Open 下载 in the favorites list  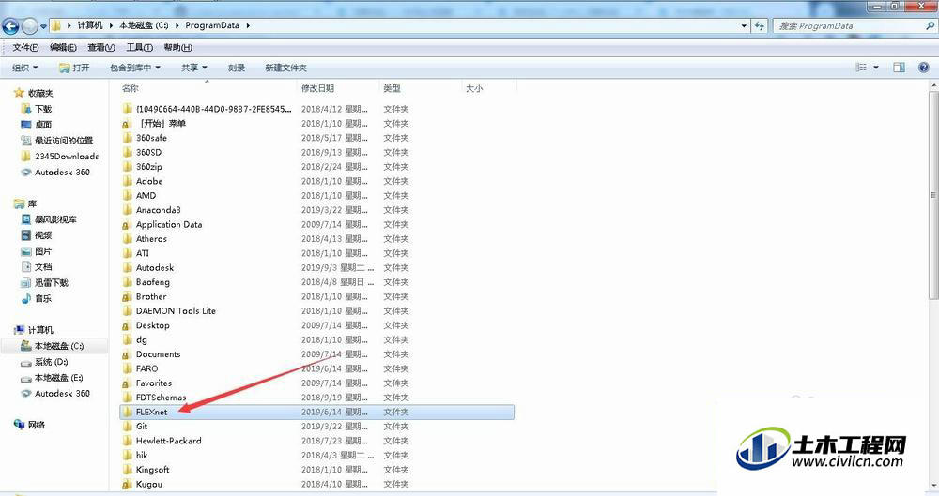43,109
